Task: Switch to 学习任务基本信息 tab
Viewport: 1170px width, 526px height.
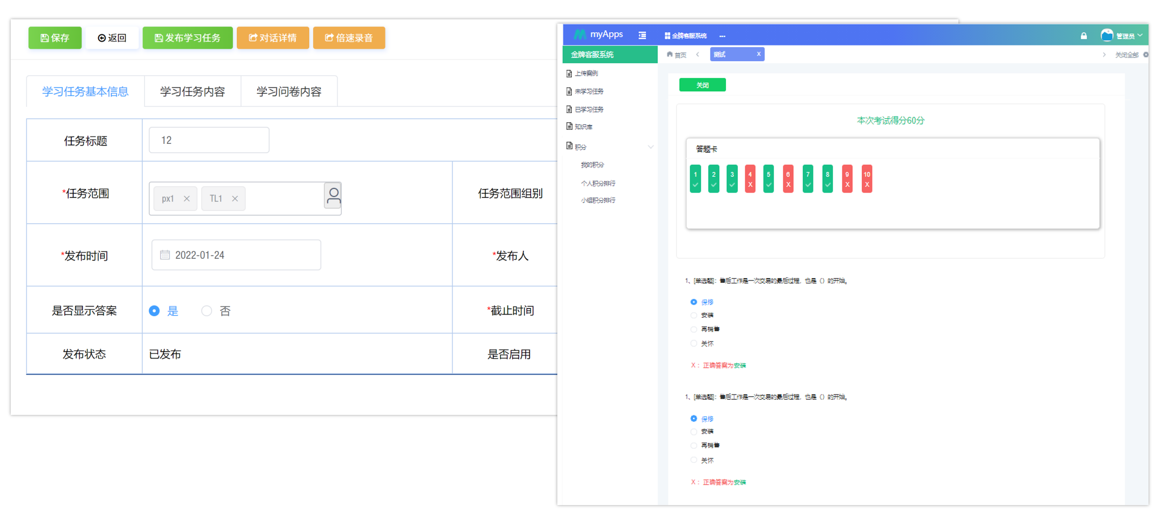Action: [x=85, y=91]
